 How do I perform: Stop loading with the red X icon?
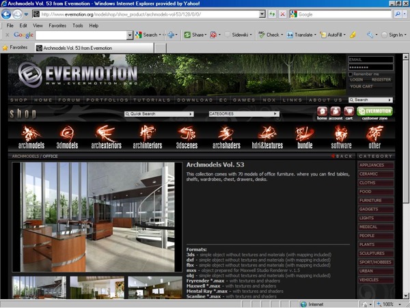[x=282, y=14]
